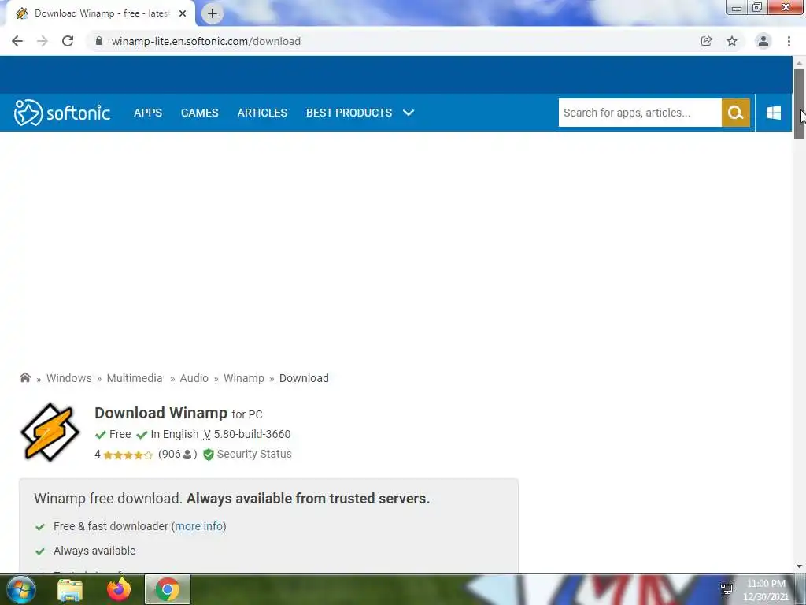The width and height of the screenshot is (806, 605).
Task: Click the 'more info' link
Action: 199,526
